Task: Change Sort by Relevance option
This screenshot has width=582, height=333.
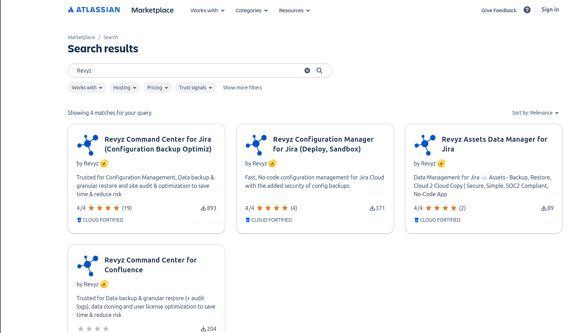Action: point(535,113)
